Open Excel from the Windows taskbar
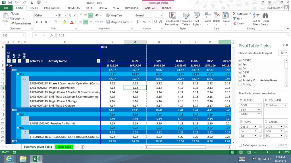Viewport: 291px width, 163px height. (36, 159)
